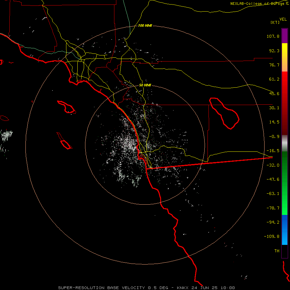Select the -16.5 legend value

273,151
